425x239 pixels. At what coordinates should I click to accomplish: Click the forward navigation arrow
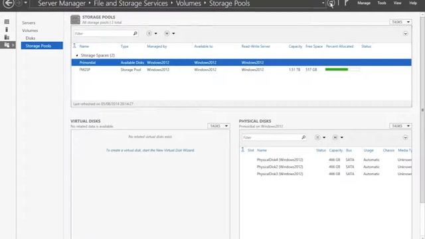[x=19, y=3]
